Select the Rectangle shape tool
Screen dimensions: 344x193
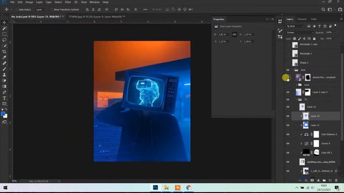click(4, 103)
